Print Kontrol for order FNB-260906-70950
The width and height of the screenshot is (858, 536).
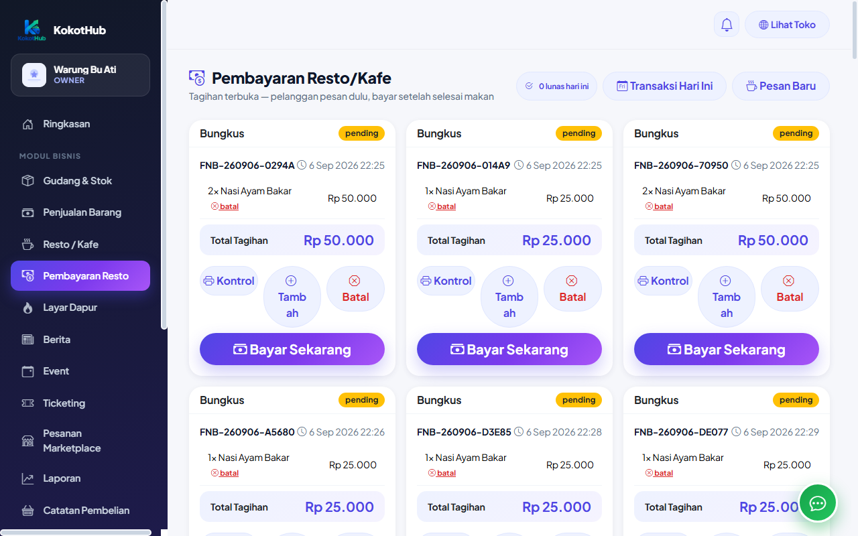click(x=663, y=281)
